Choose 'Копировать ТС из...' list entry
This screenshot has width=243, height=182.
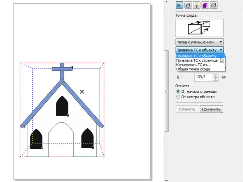click(x=193, y=65)
